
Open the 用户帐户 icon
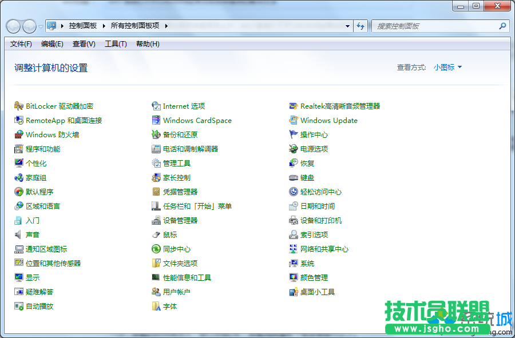pyautogui.click(x=156, y=292)
